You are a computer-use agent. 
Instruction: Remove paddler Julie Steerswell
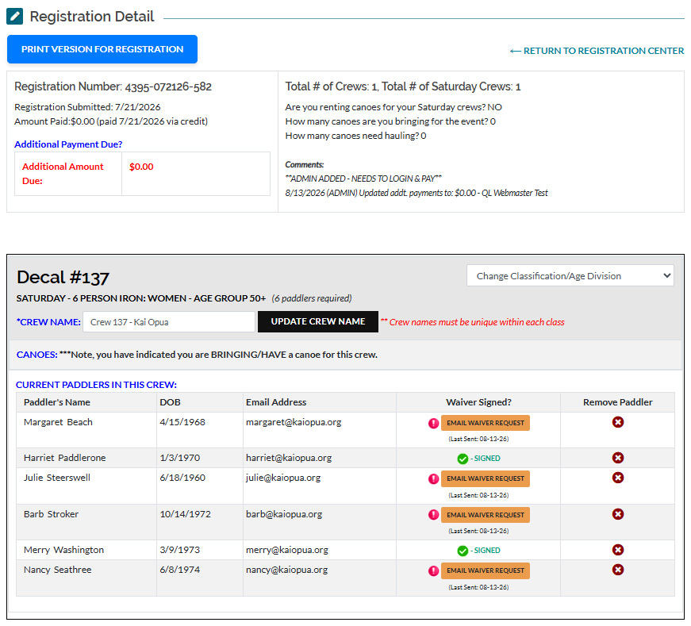[x=617, y=478]
